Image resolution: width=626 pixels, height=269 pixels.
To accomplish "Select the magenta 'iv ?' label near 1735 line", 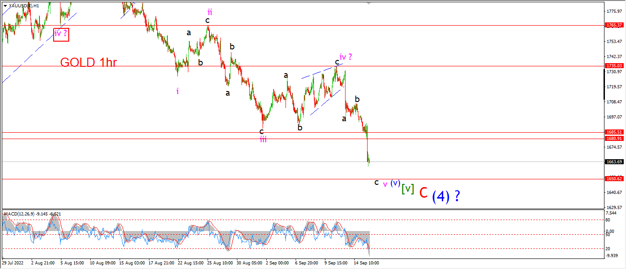I will click(346, 57).
